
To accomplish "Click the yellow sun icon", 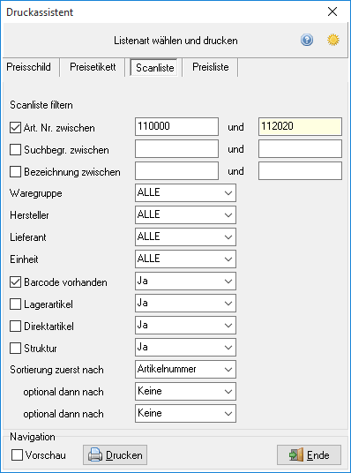I will pyautogui.click(x=333, y=40).
